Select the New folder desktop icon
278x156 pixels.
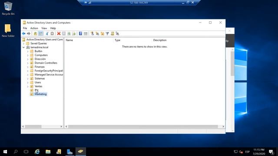[8, 30]
